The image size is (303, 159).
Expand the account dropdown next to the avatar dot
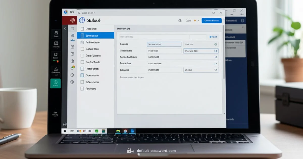pyautogui.click(x=198, y=20)
